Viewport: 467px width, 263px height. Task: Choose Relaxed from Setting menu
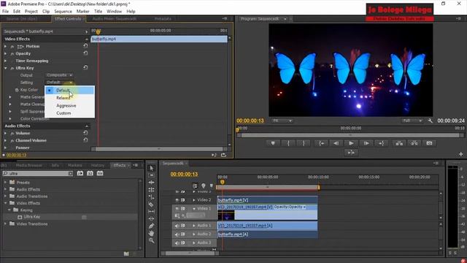[69, 98]
